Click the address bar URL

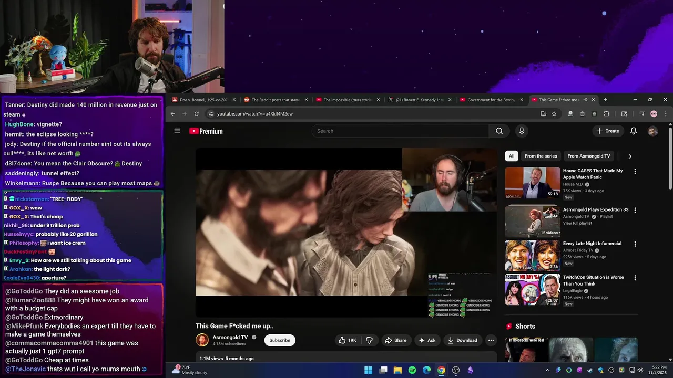[x=255, y=114]
